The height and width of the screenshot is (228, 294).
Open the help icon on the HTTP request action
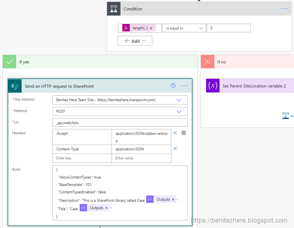point(173,86)
